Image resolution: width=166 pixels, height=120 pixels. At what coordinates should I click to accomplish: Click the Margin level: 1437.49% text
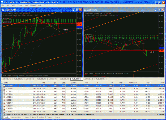pos(84,114)
